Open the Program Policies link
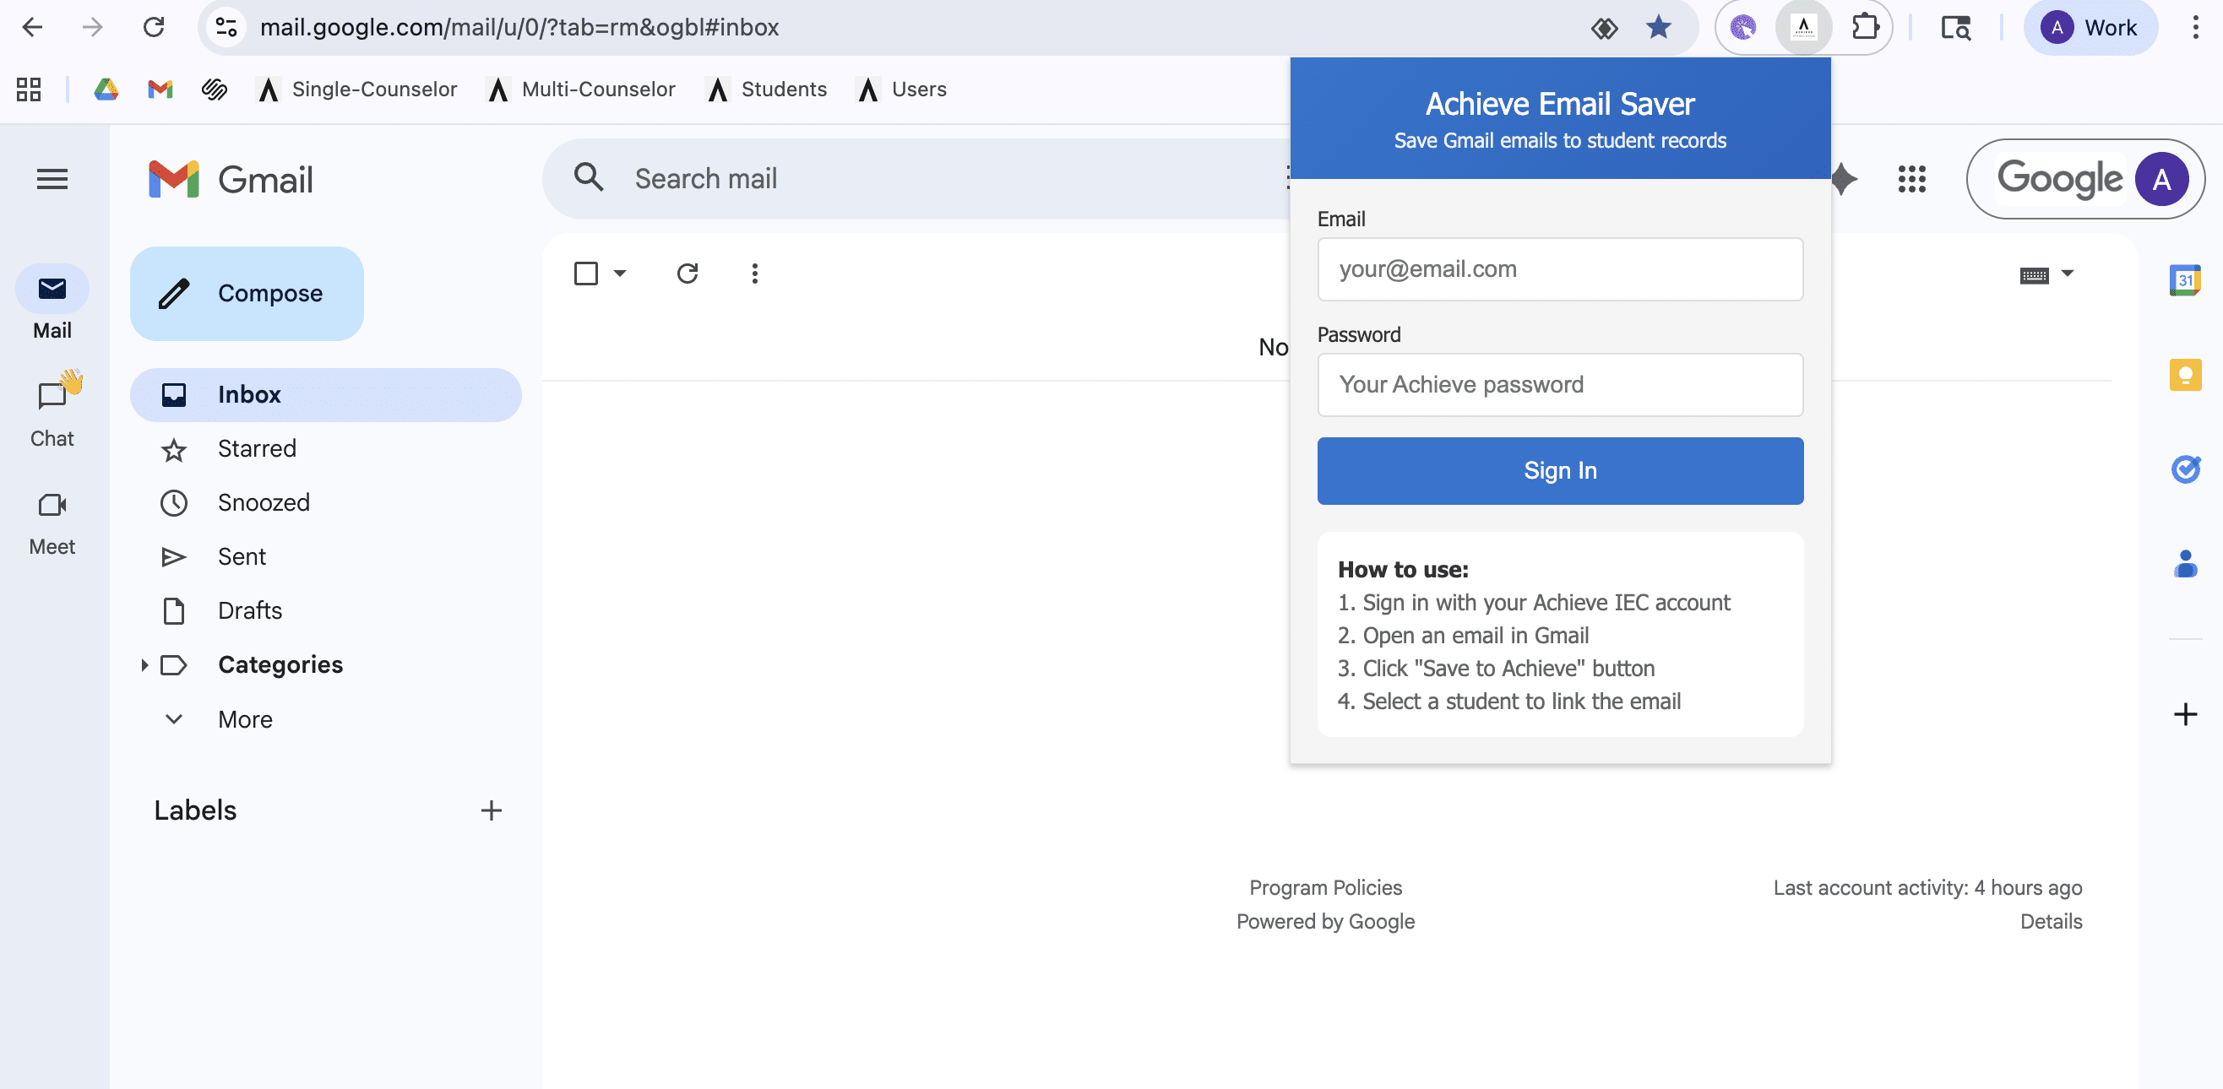Viewport: 2223px width, 1089px height. coord(1324,887)
